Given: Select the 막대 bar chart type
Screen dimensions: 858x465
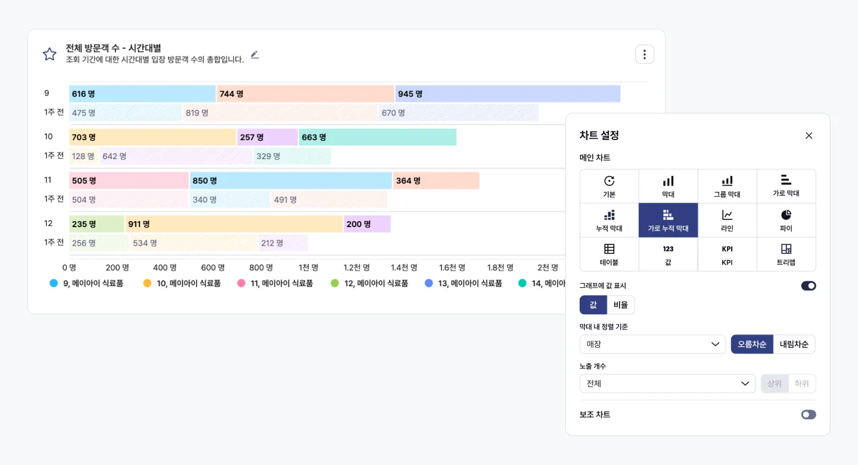Looking at the screenshot, I should coord(668,186).
